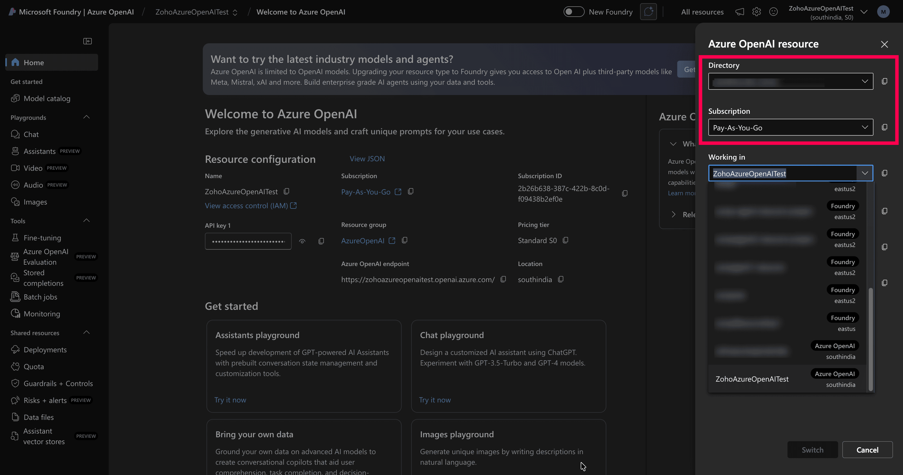This screenshot has height=475, width=903.
Task: Click the Data files icon
Action: pyautogui.click(x=15, y=417)
